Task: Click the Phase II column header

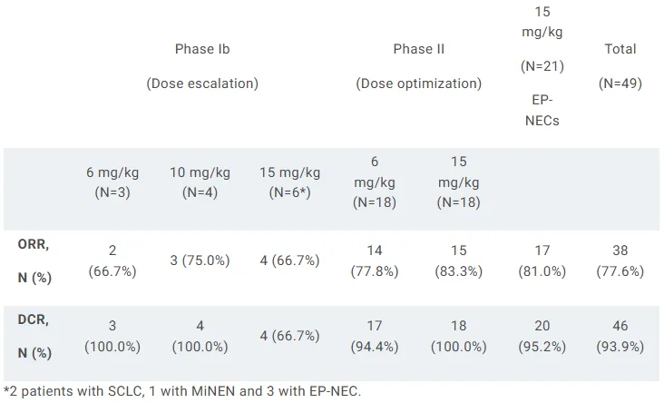Action: point(418,49)
